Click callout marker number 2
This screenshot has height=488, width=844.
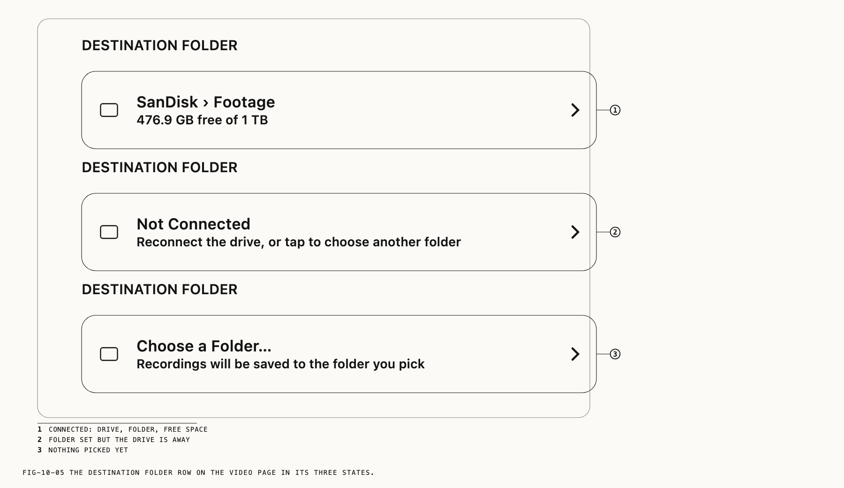click(615, 232)
